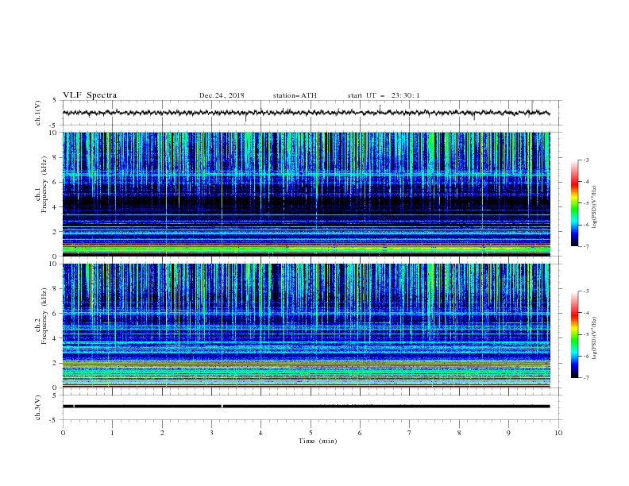Click the "4" kHz tick on ch.2 frequency axis
This screenshot has height=486, width=629.
coord(55,338)
